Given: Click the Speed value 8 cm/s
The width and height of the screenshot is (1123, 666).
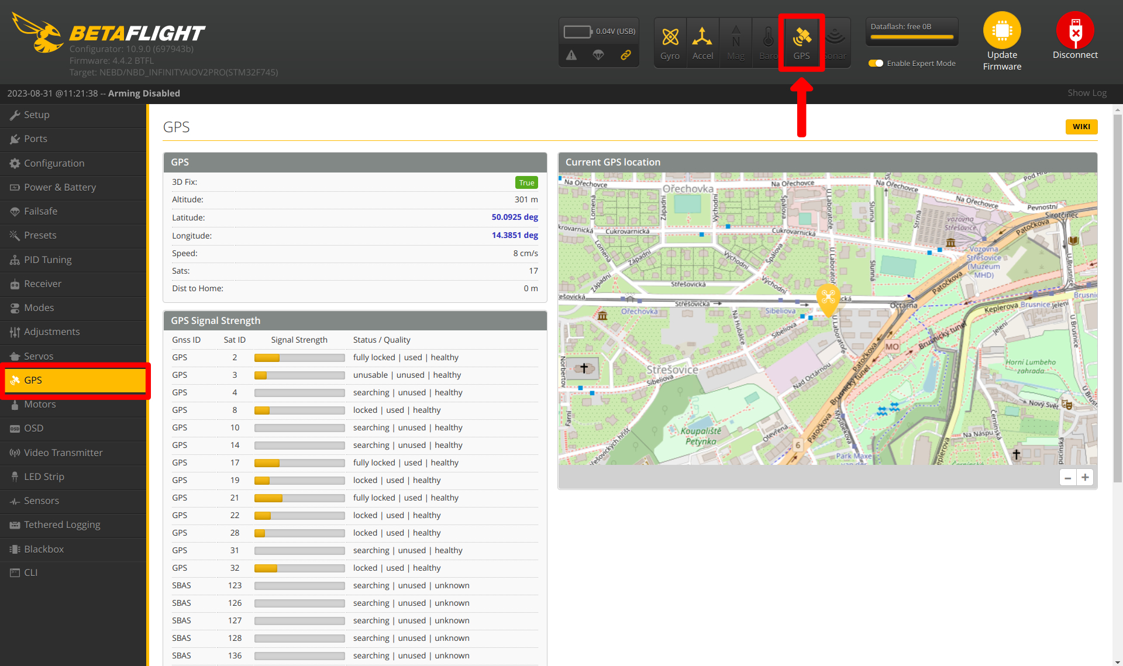Looking at the screenshot, I should coord(525,253).
